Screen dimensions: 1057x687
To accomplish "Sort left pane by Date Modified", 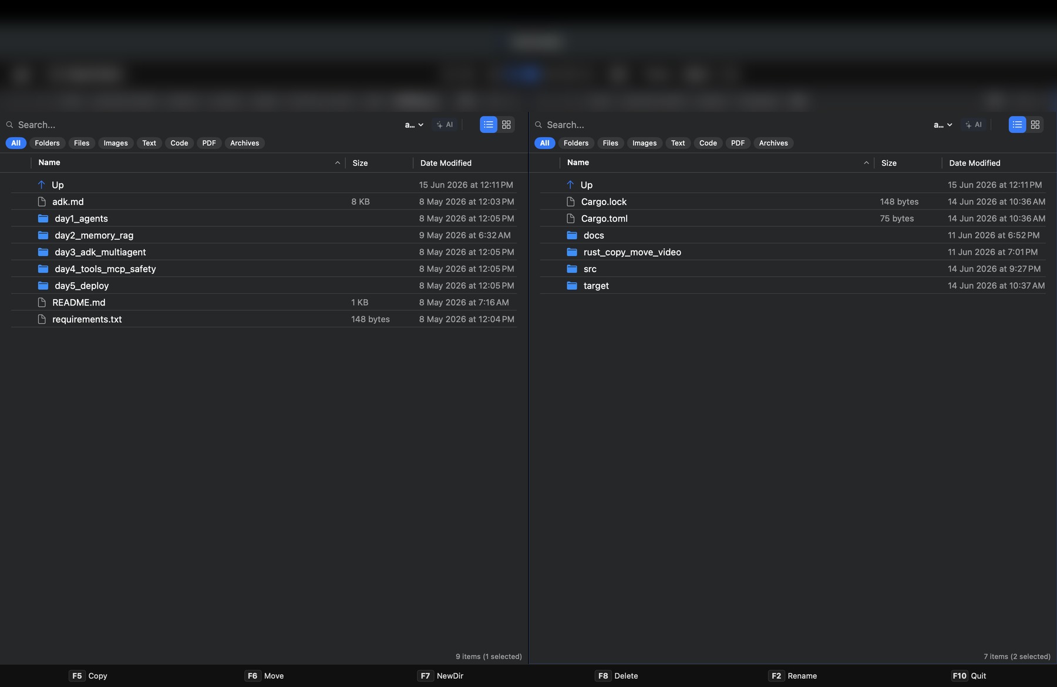I will 470,163.
